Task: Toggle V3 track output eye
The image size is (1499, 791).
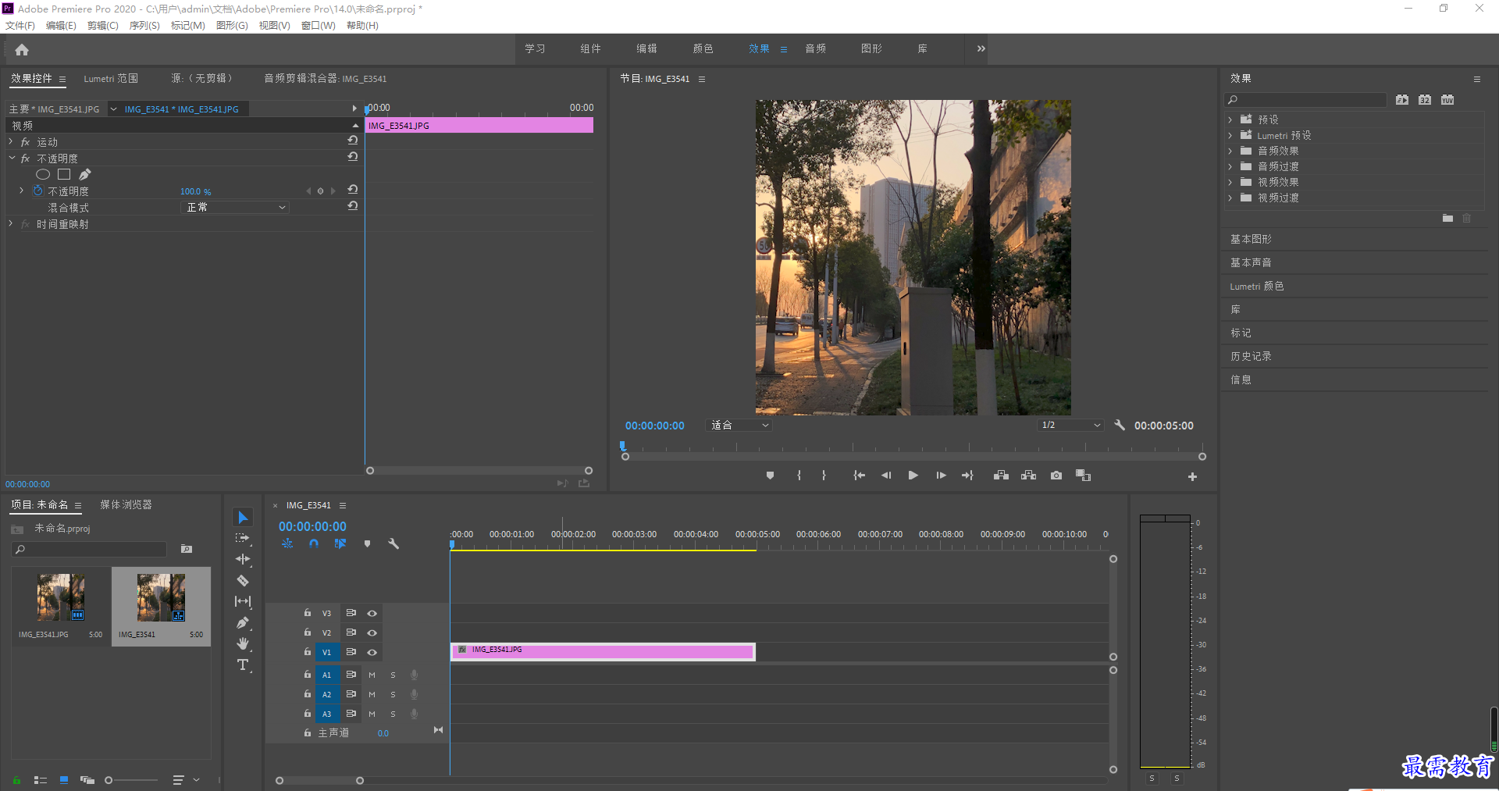Action: 372,613
